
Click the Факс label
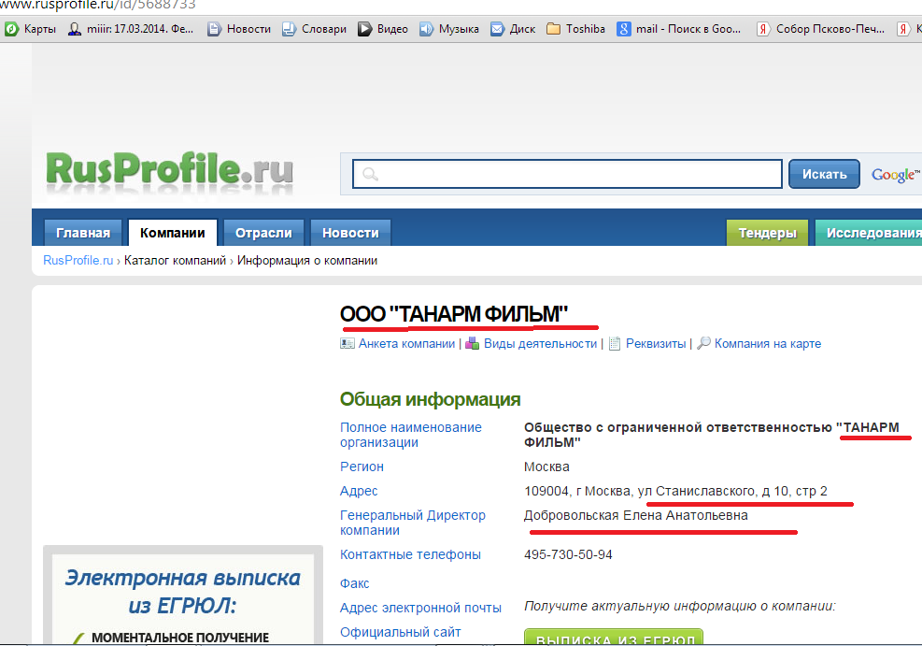pos(354,583)
